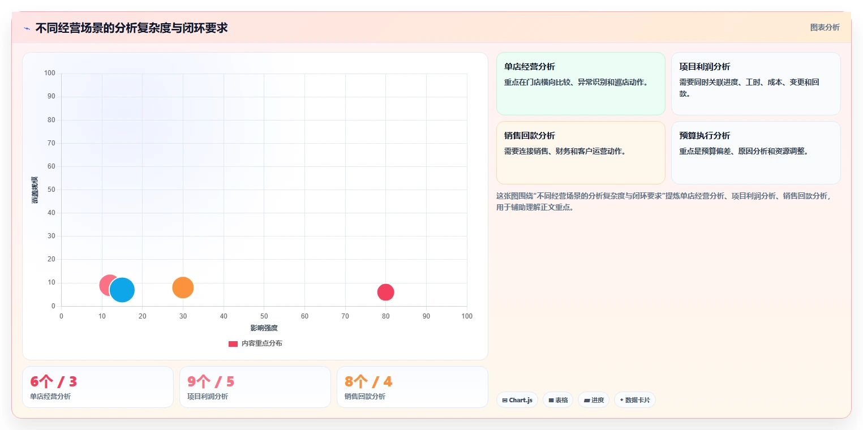Click the 8个 / 4 stat card

tap(413, 387)
